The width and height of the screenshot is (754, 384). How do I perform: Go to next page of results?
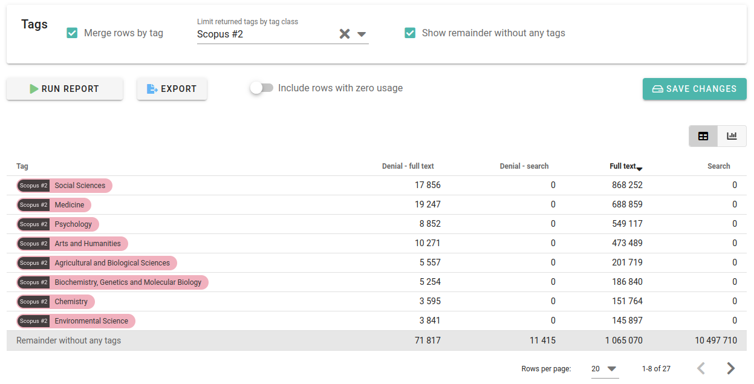[730, 368]
